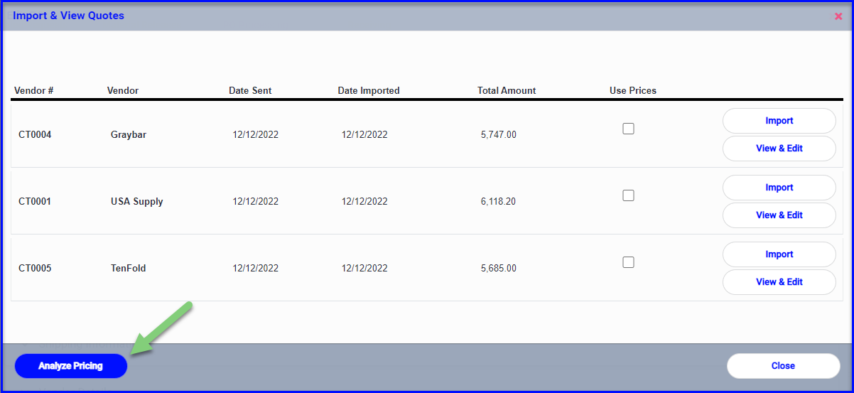
Task: Click the Date Sent column header
Action: (250, 90)
